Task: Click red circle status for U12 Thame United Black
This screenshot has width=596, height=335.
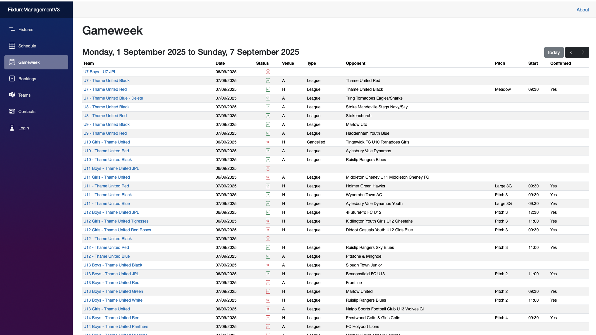Action: pos(268,239)
